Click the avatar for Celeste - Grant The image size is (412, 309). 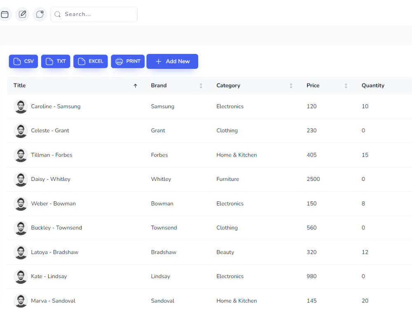coord(21,131)
